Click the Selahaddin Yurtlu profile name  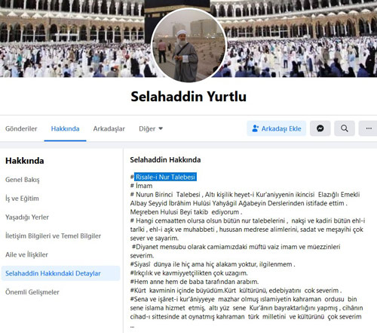(x=188, y=97)
